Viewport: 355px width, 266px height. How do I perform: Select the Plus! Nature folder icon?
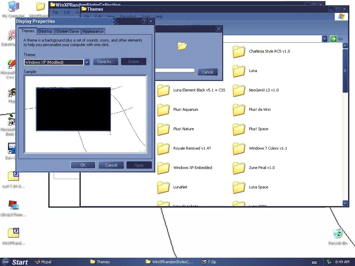163,129
